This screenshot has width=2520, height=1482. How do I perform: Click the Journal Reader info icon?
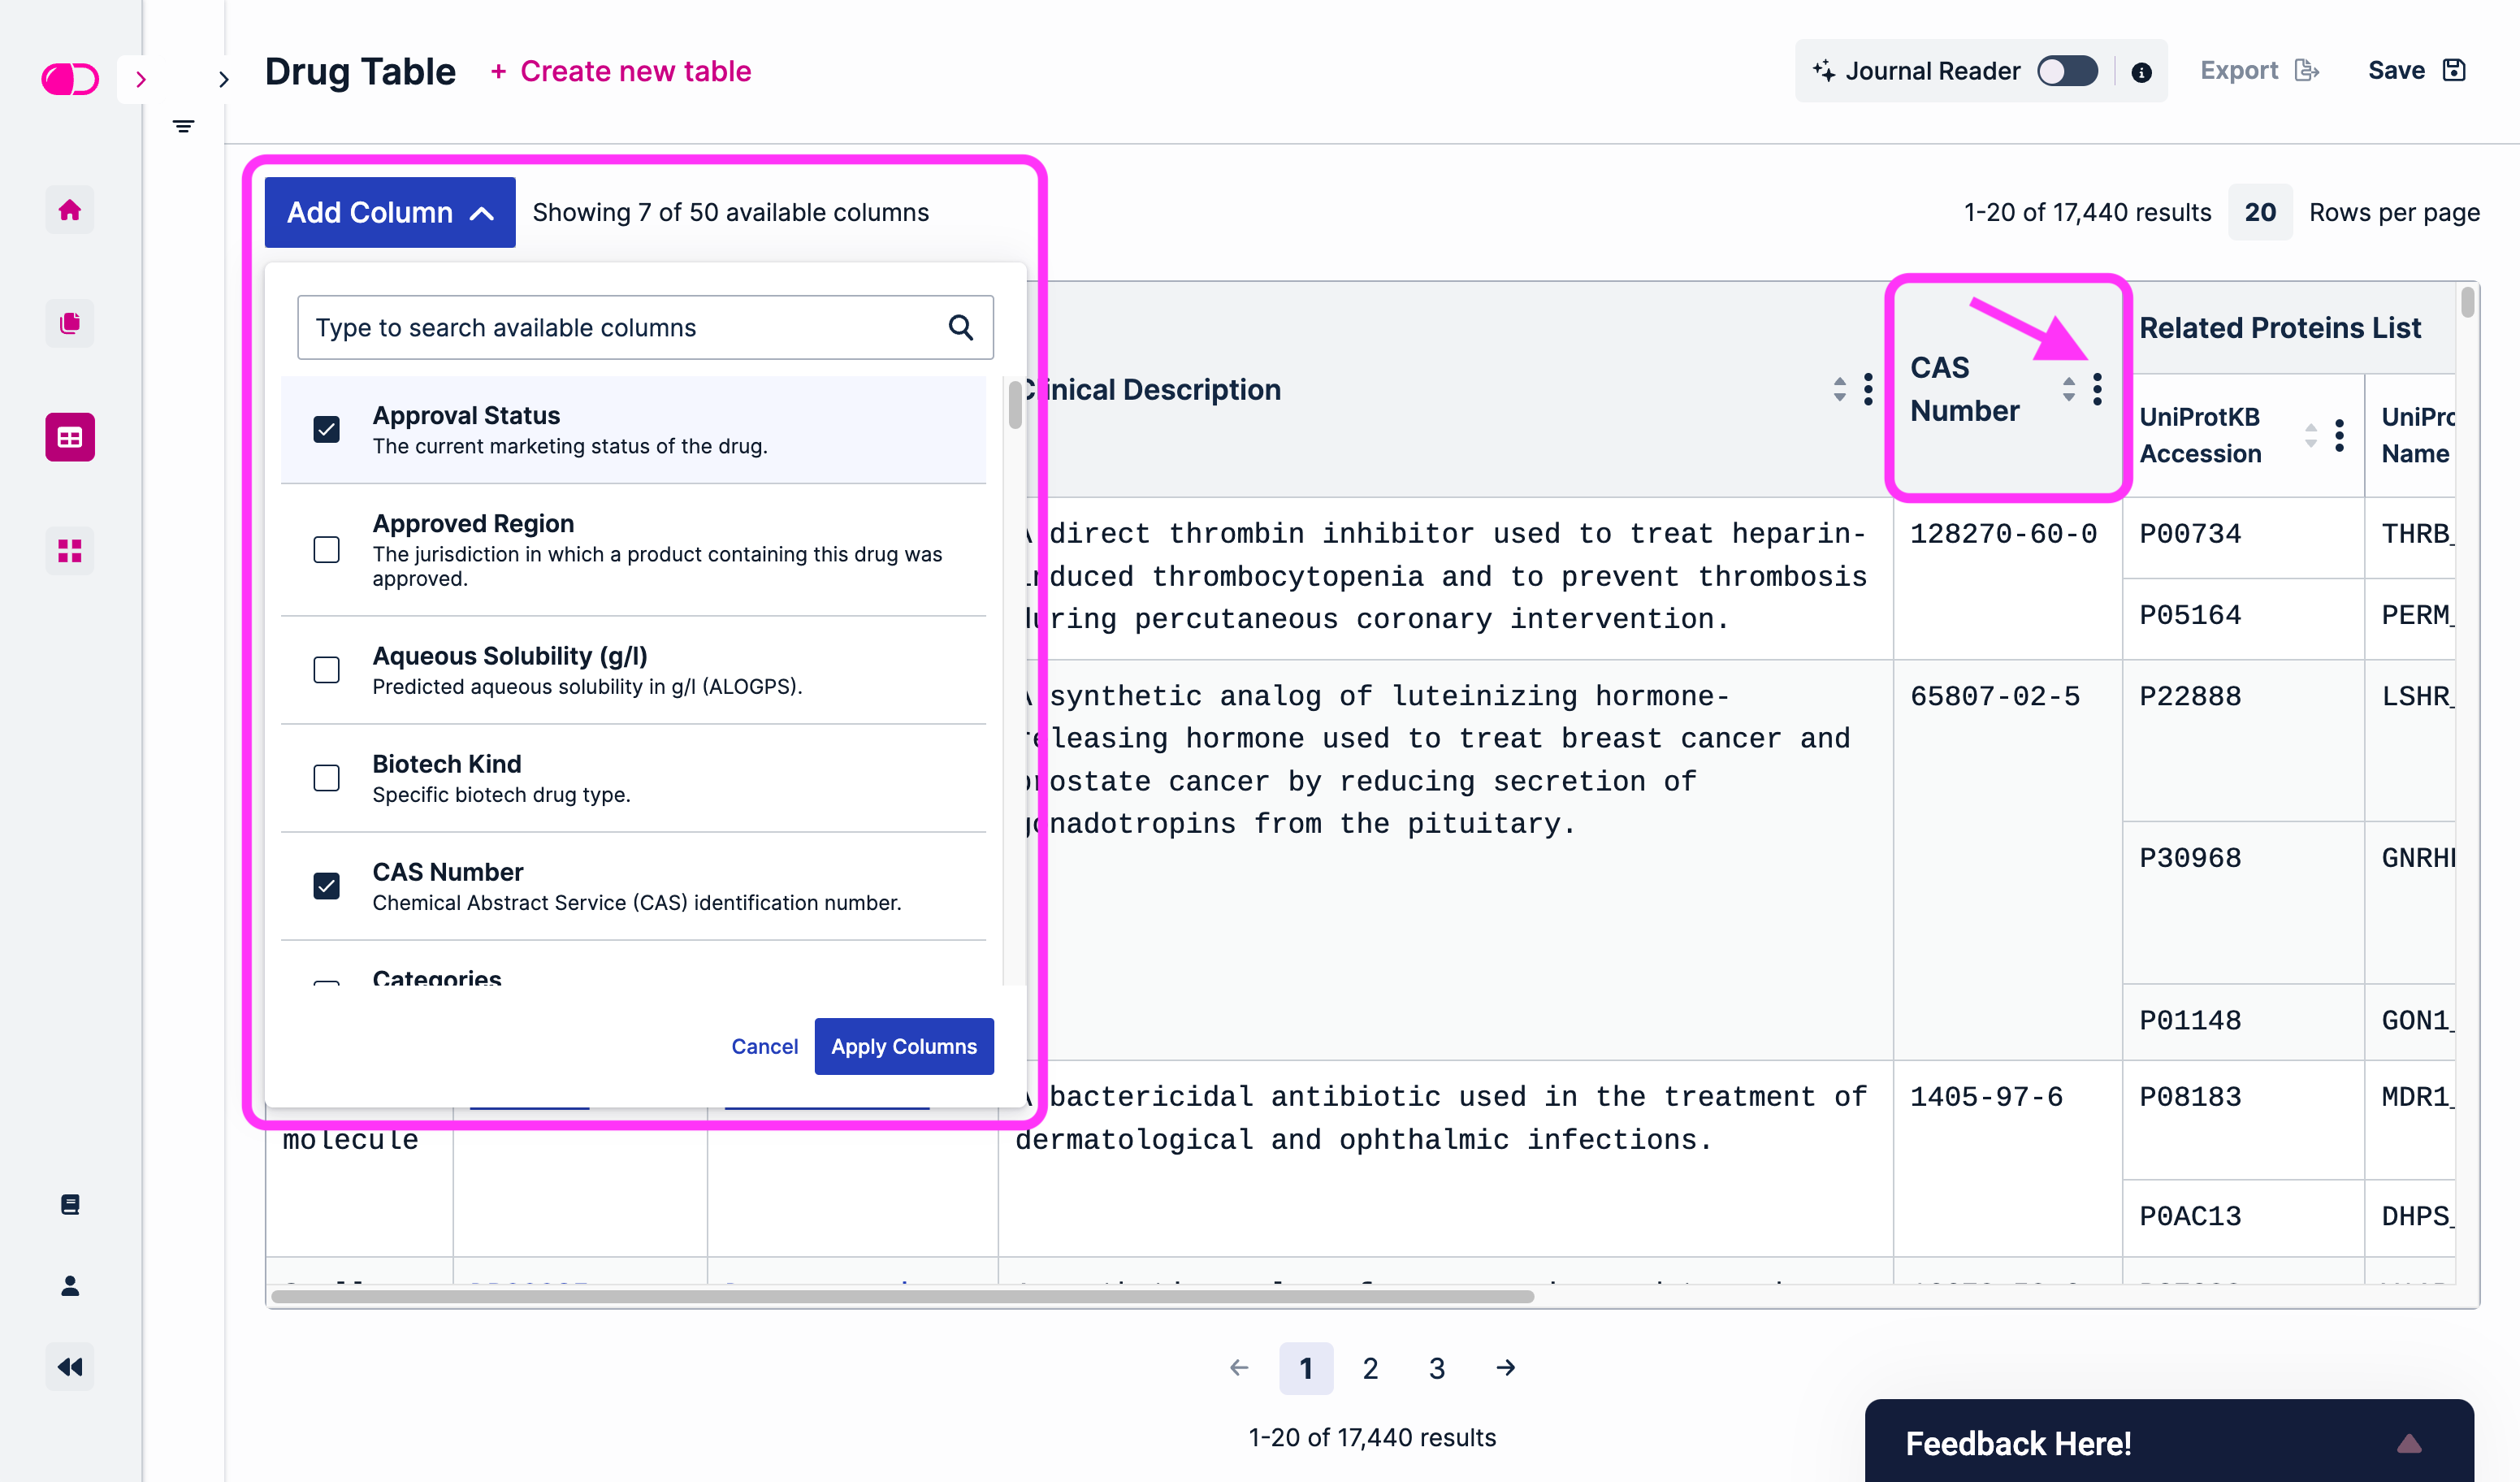pyautogui.click(x=2141, y=72)
